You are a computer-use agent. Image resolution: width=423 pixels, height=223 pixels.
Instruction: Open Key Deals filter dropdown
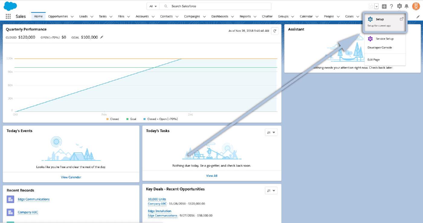tap(271, 191)
